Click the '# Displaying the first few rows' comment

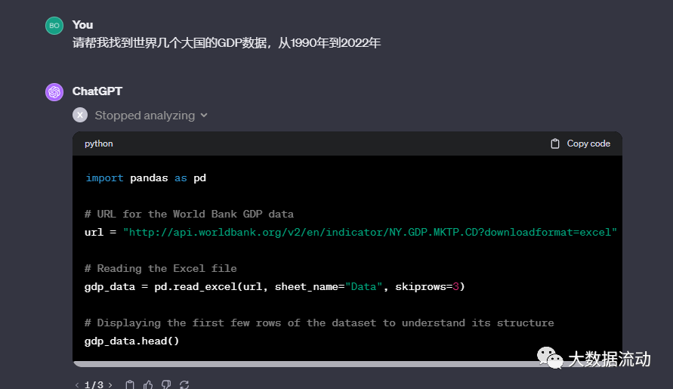tap(319, 323)
